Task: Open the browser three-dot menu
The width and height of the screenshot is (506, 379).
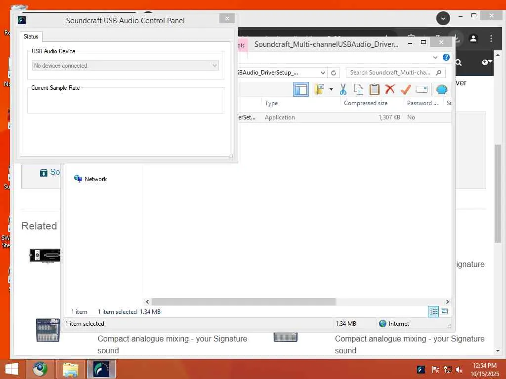Action: coord(491,38)
